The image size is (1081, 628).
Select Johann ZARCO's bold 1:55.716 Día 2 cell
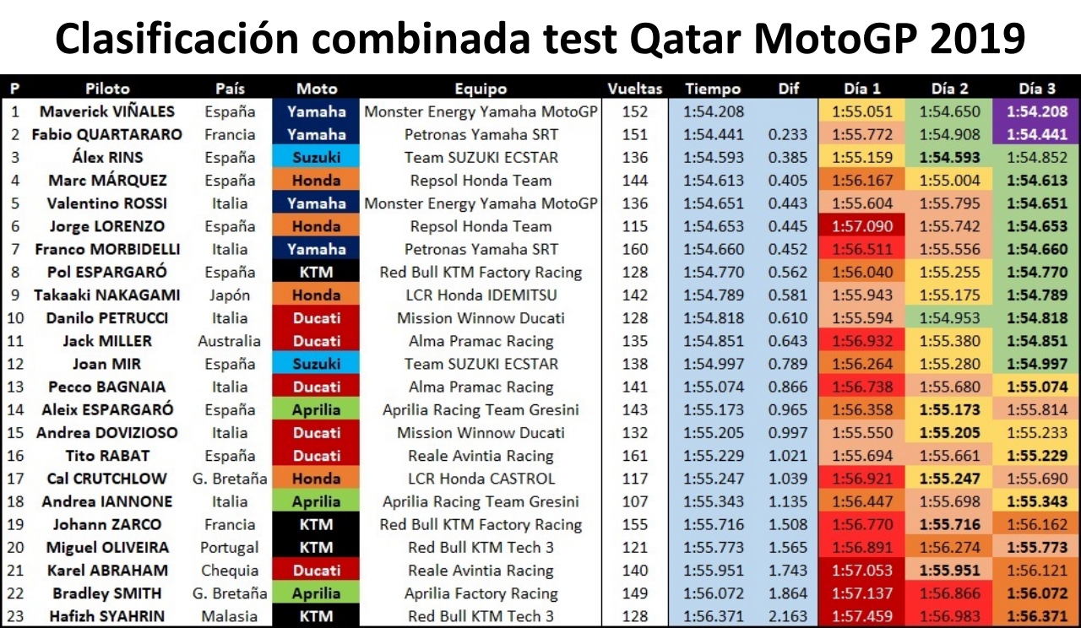[x=949, y=525]
